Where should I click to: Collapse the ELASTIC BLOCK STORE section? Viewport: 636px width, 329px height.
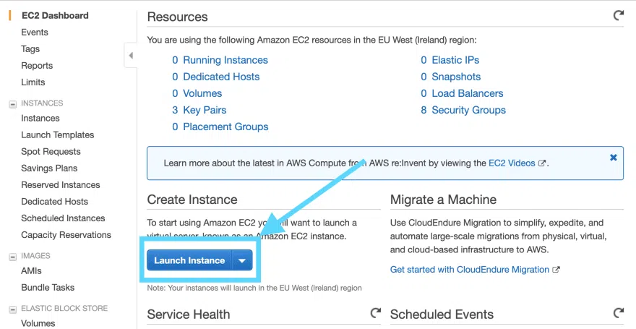(x=12, y=309)
